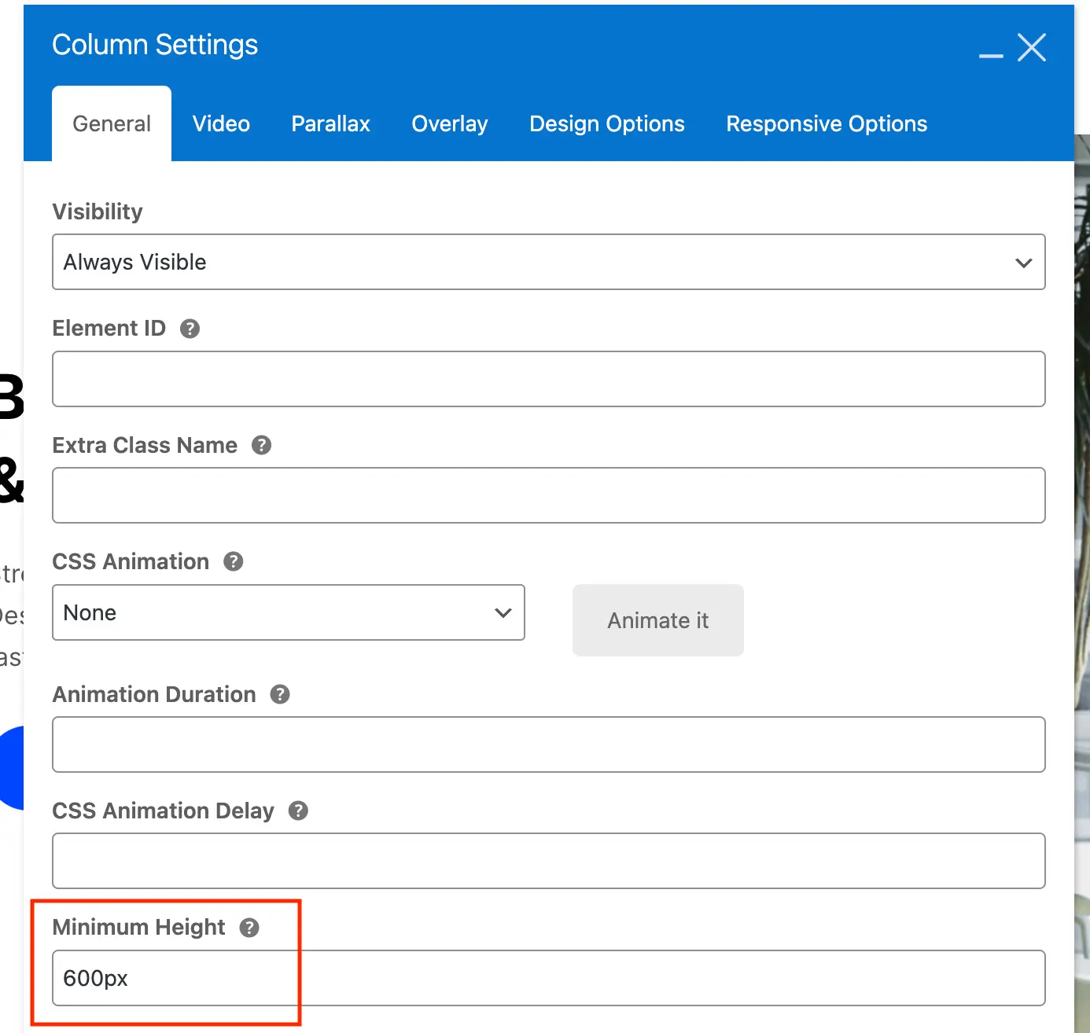
Task: Click the Animate it button
Action: point(658,620)
